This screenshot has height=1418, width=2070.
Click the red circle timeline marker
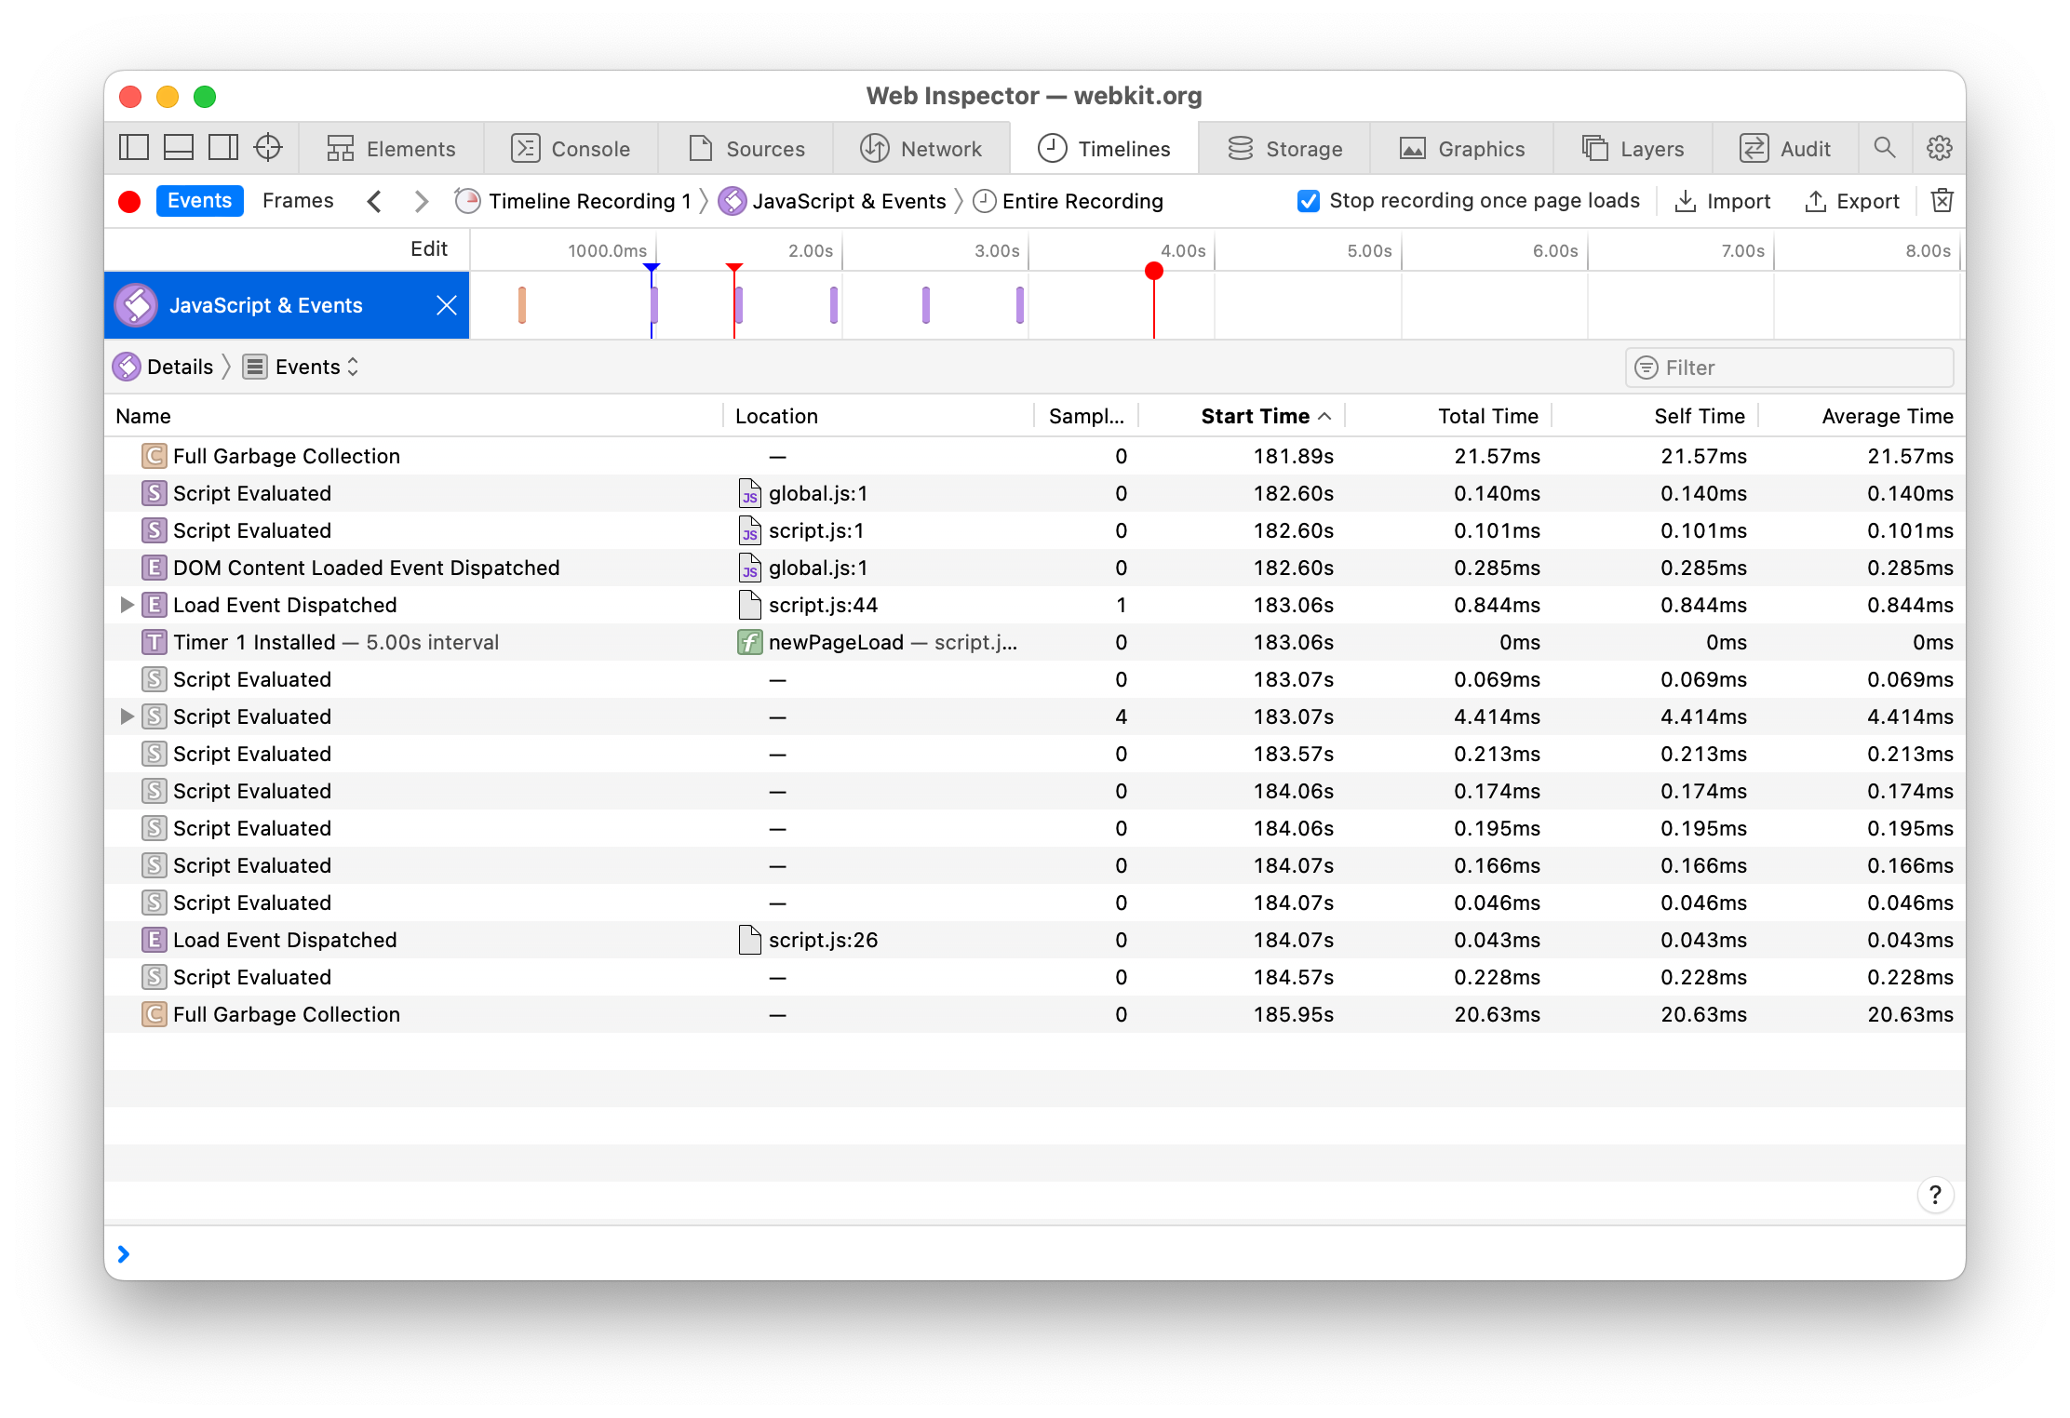coord(1154,271)
